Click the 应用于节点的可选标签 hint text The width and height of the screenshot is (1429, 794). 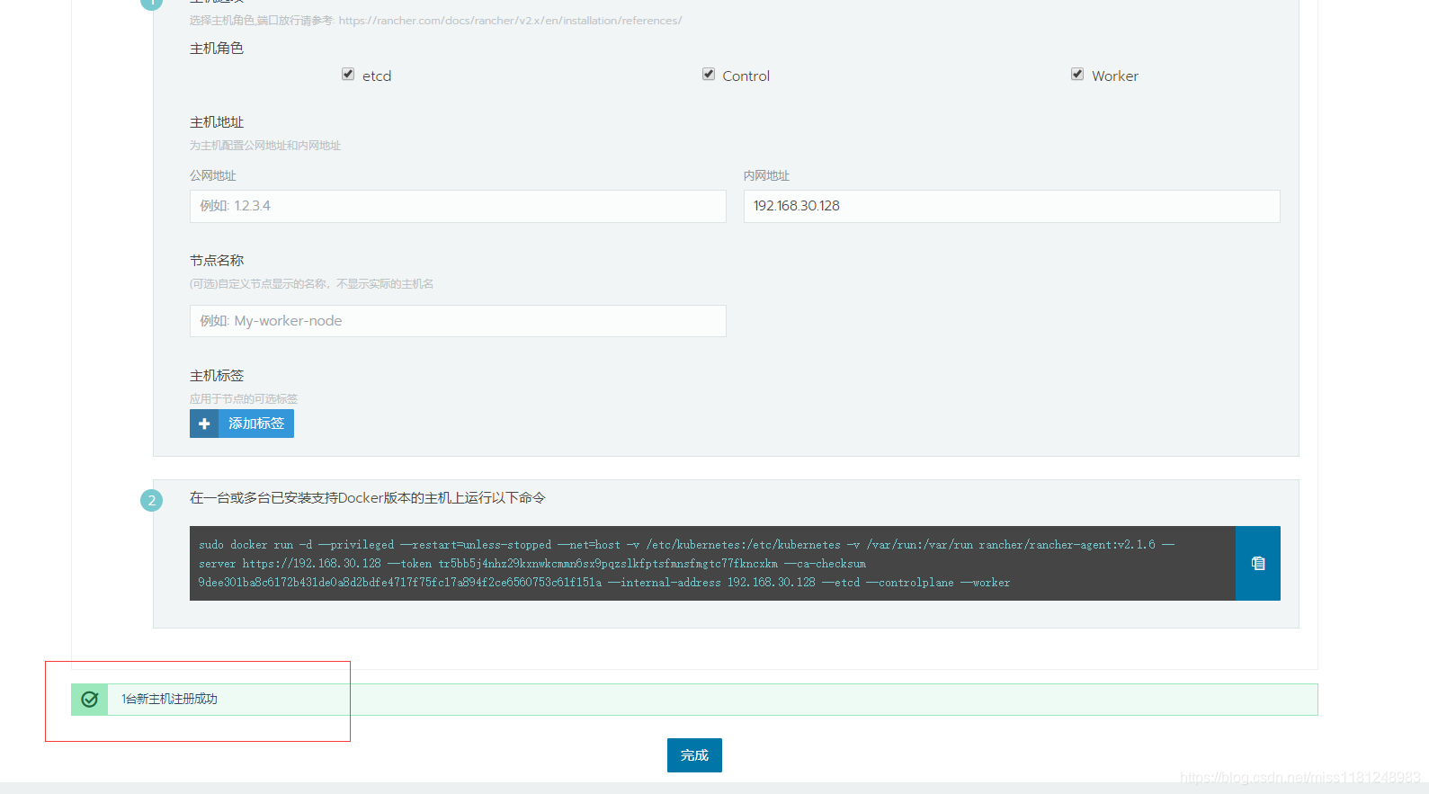pos(244,399)
